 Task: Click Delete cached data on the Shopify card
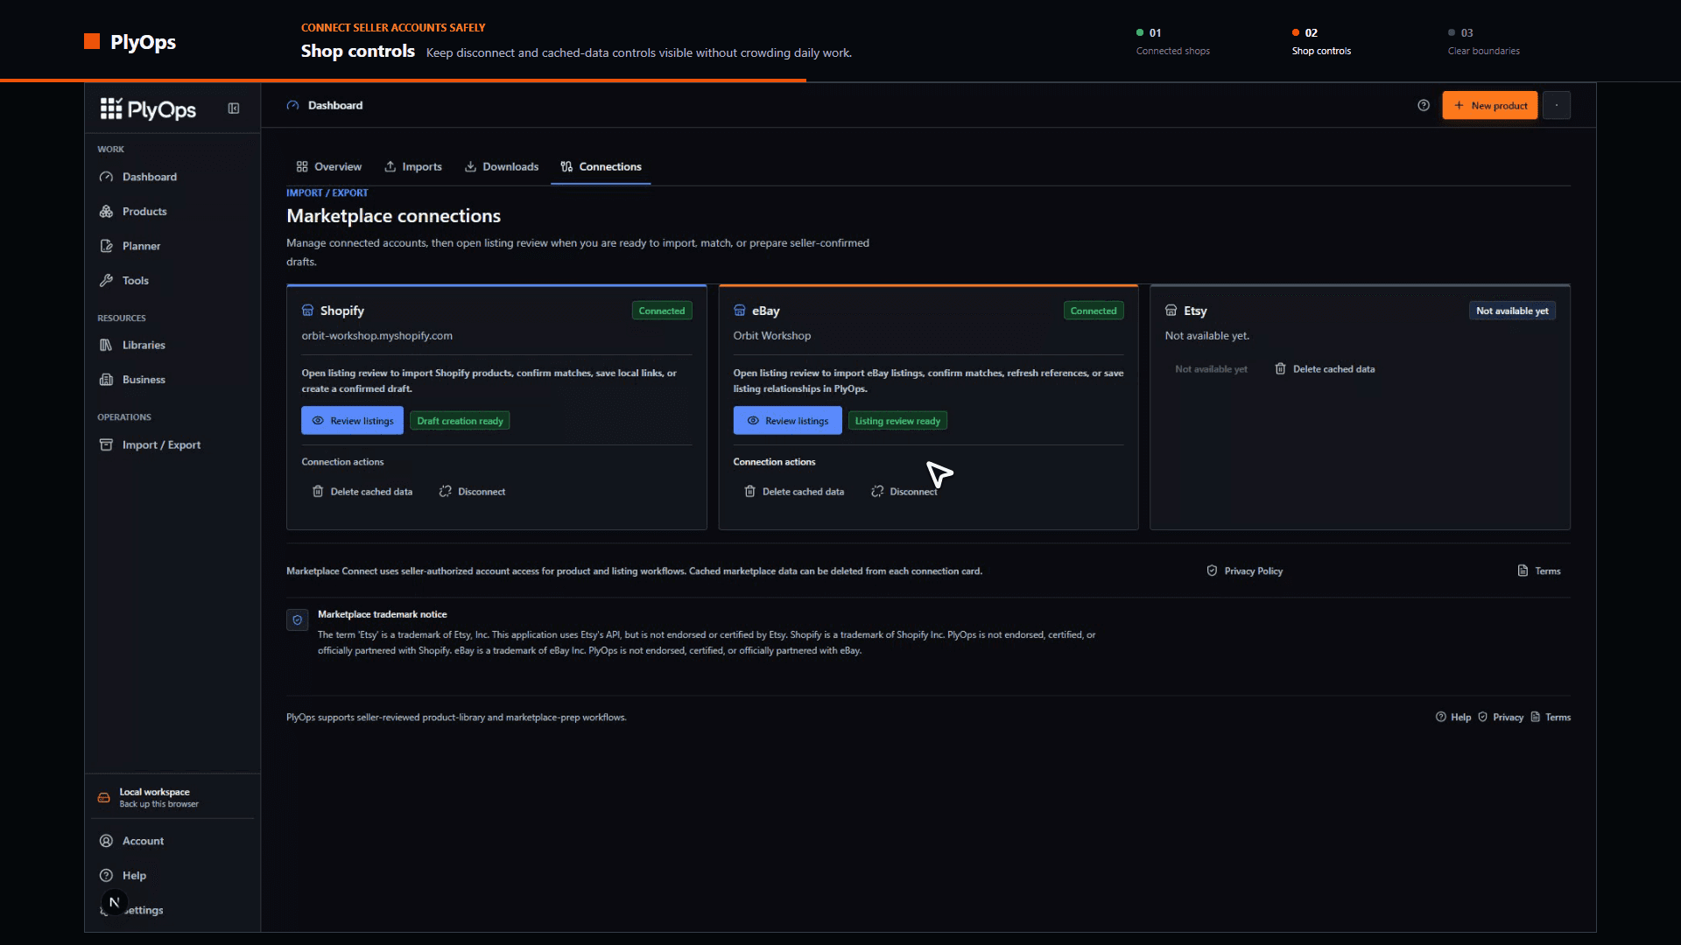click(362, 492)
